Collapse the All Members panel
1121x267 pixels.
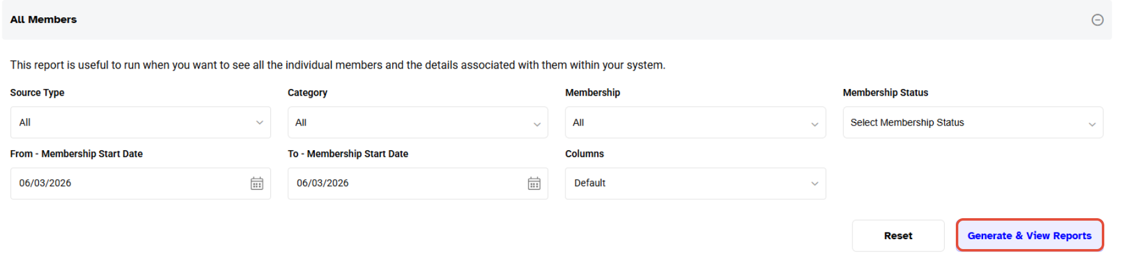coord(1097,20)
